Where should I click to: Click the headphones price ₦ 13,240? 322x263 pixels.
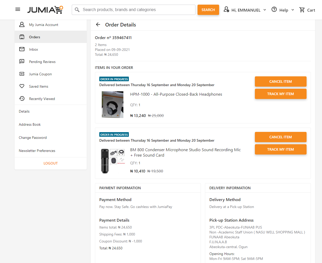[138, 116]
